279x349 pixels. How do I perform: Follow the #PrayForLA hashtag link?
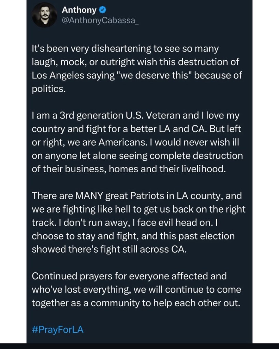pyautogui.click(x=58, y=330)
